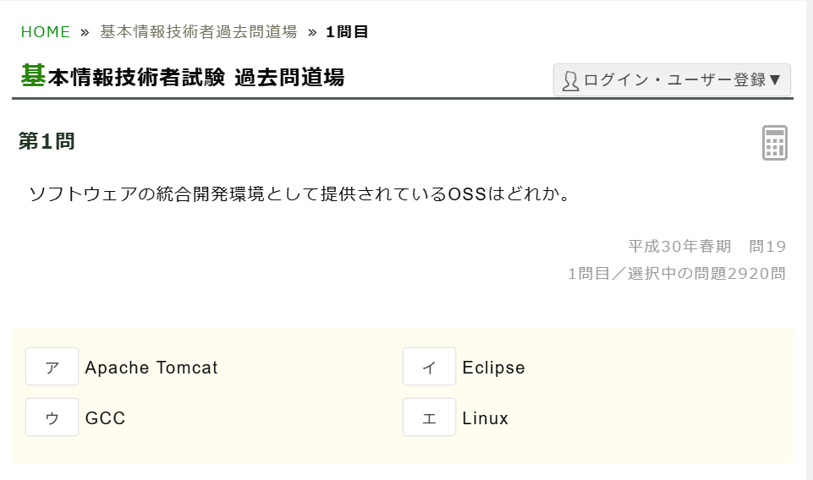This screenshot has height=480, width=813.
Task: Select the Linux answer text
Action: [485, 418]
